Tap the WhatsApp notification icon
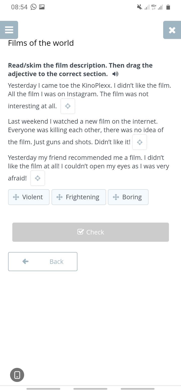 pos(33,7)
